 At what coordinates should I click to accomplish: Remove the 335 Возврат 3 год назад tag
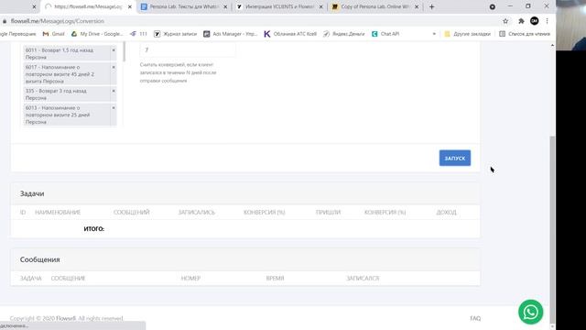[114, 91]
